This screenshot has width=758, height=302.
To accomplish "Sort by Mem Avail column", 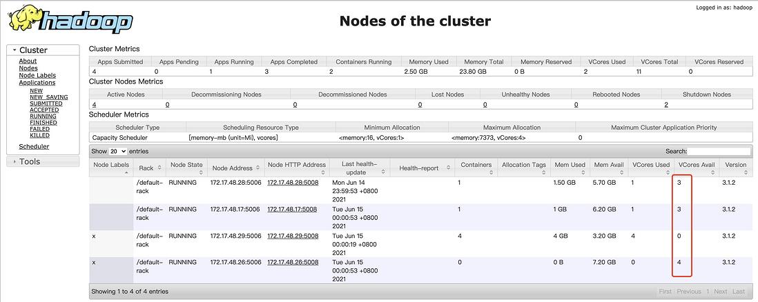I will click(609, 167).
